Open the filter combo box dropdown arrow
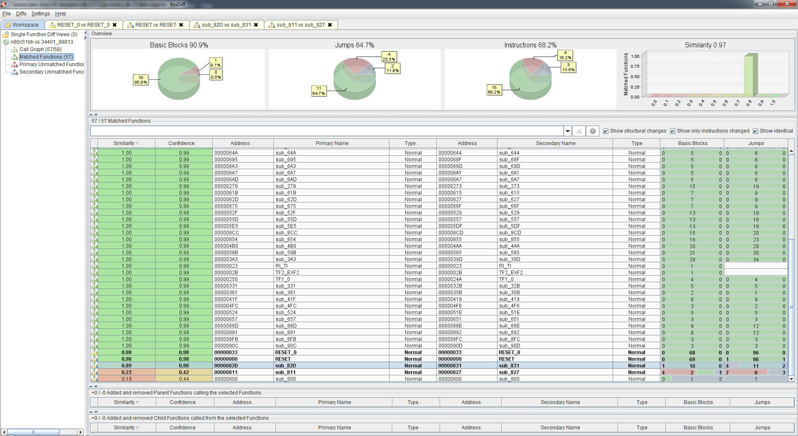 tap(567, 131)
